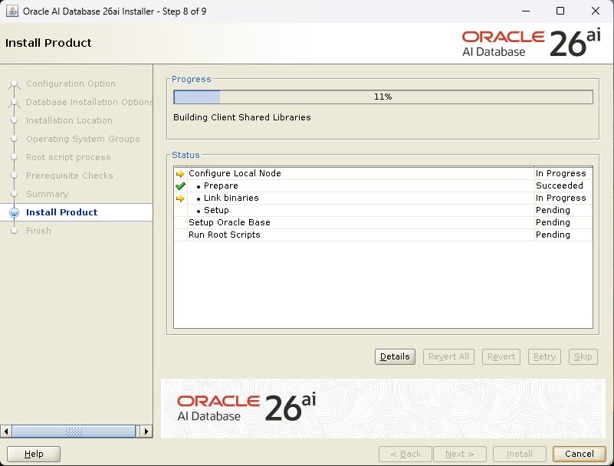The height and width of the screenshot is (466, 614).
Task: Click the Setup Oracle Base row
Action: click(383, 222)
